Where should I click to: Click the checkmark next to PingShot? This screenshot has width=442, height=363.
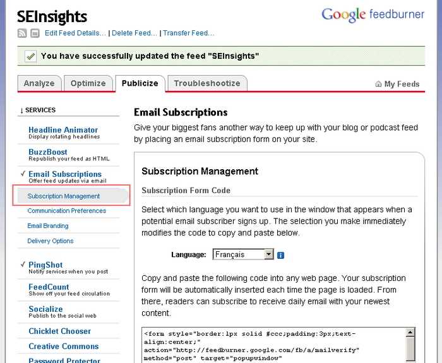[23, 265]
